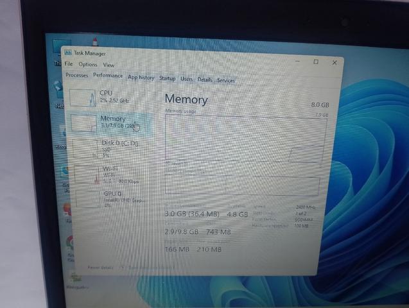Open the View menu
409x308 pixels.
click(x=109, y=65)
